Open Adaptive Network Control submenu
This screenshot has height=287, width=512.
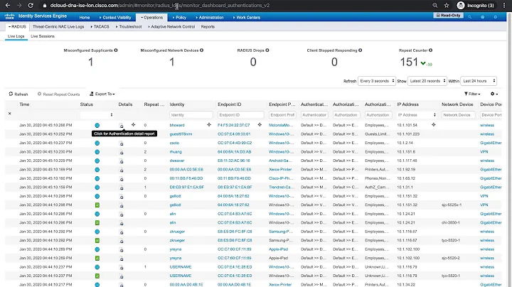[x=171, y=27]
